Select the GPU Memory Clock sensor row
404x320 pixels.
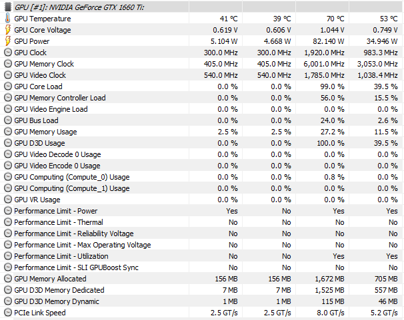pos(202,64)
